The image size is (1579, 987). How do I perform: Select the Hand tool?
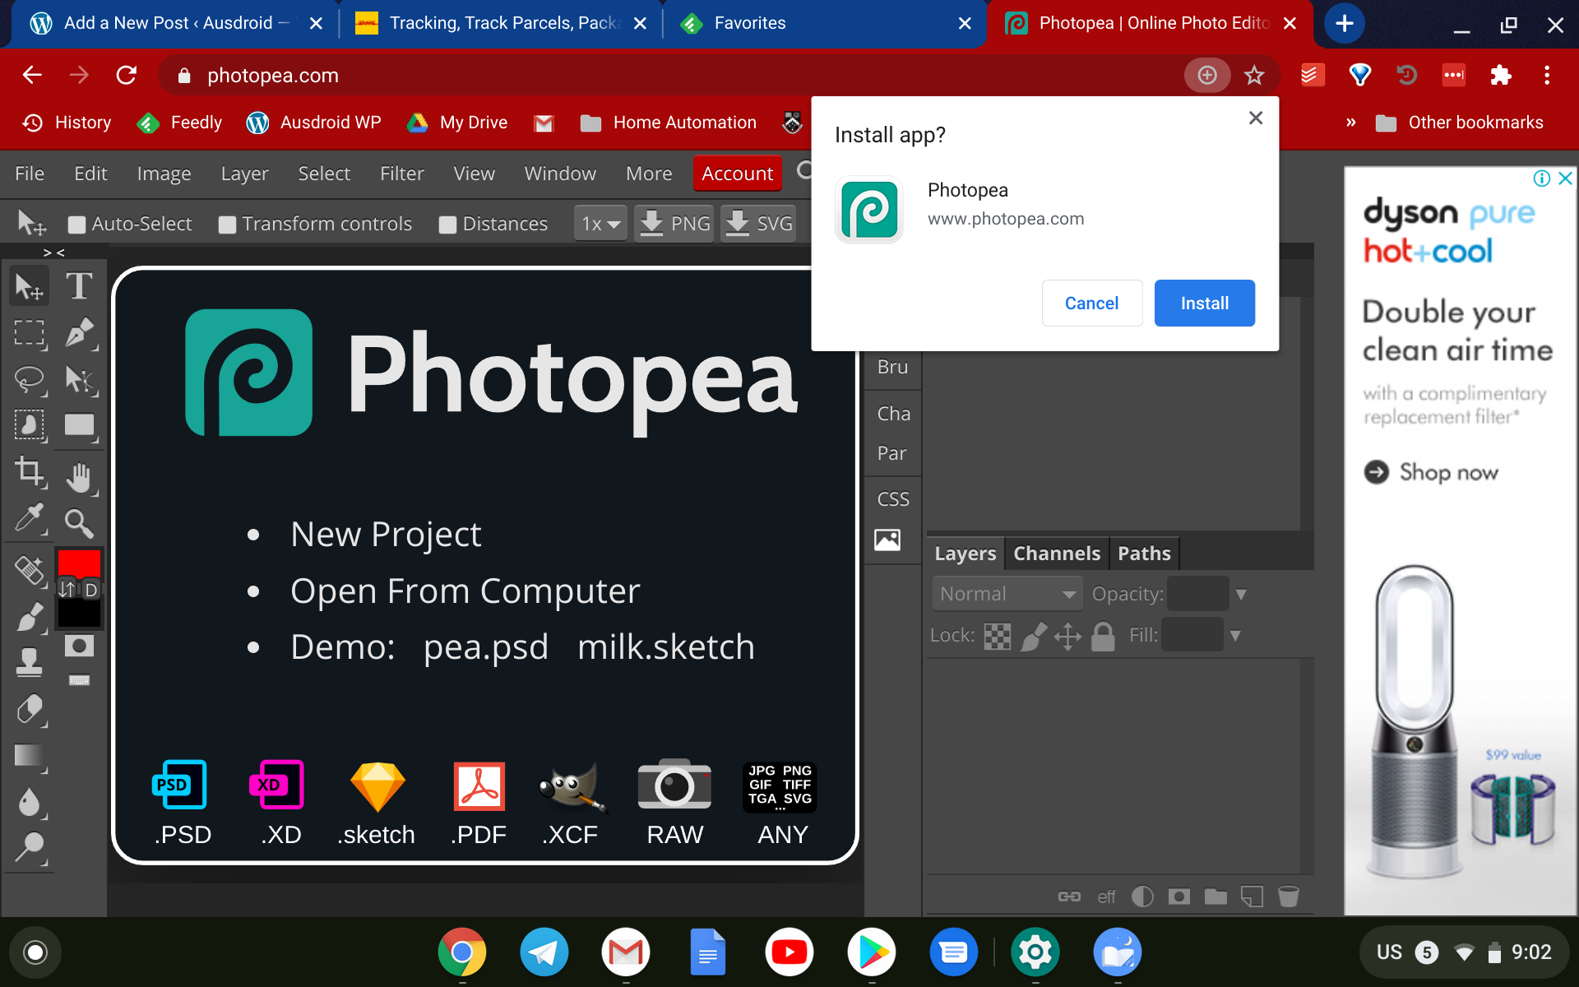point(79,477)
